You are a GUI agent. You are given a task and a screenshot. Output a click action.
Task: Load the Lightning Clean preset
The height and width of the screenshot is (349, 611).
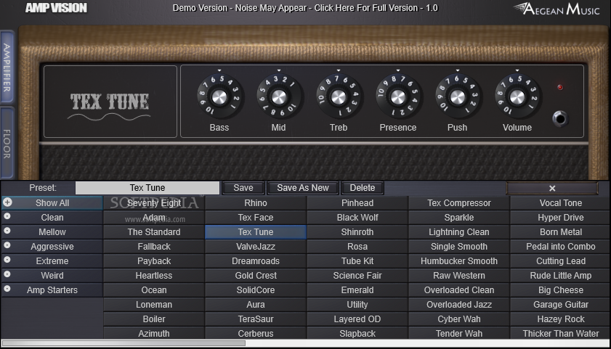459,232
